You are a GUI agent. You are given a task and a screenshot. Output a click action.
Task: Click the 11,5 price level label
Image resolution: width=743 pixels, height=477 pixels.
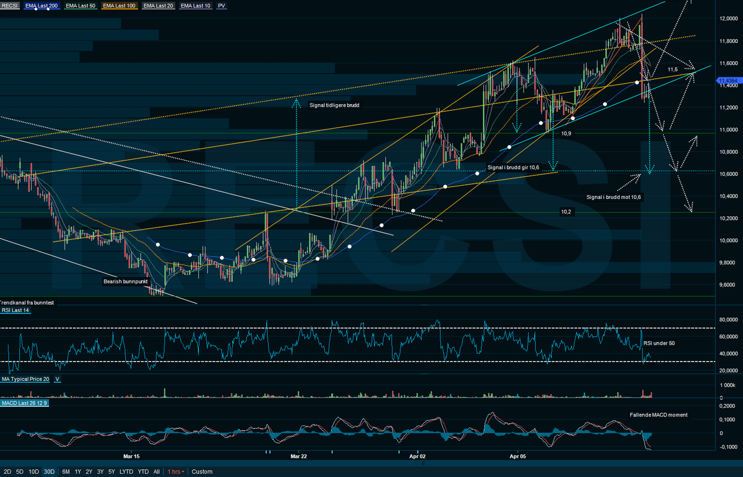point(673,69)
